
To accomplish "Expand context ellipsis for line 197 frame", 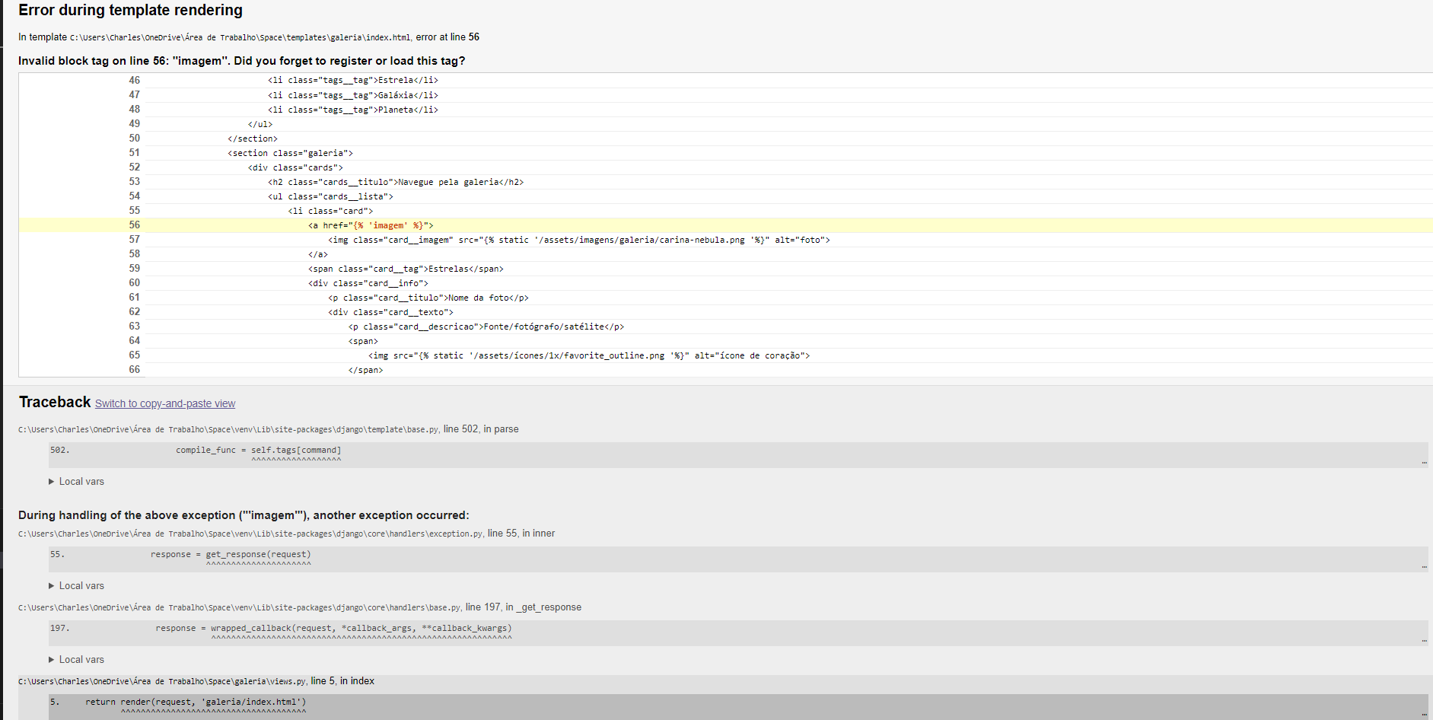I will pos(1424,640).
